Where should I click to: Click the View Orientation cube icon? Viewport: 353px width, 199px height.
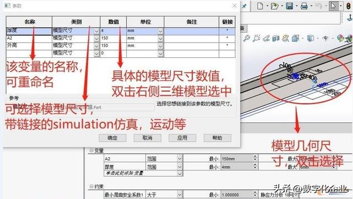[296, 39]
